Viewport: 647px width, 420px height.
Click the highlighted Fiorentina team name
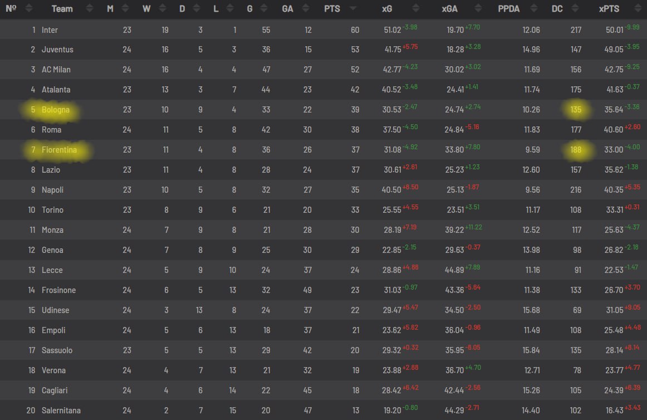pyautogui.click(x=58, y=150)
